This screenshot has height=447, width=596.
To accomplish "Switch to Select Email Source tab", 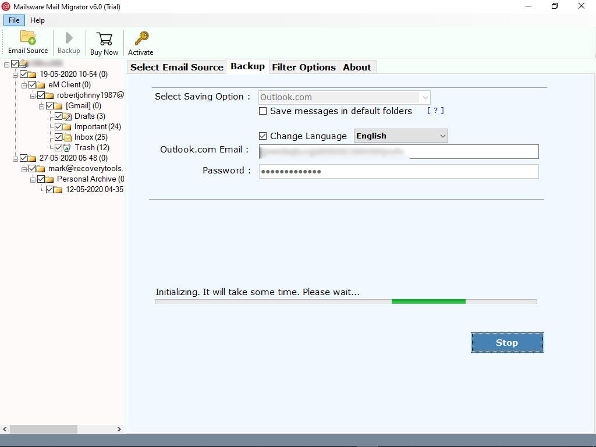I will tap(177, 67).
